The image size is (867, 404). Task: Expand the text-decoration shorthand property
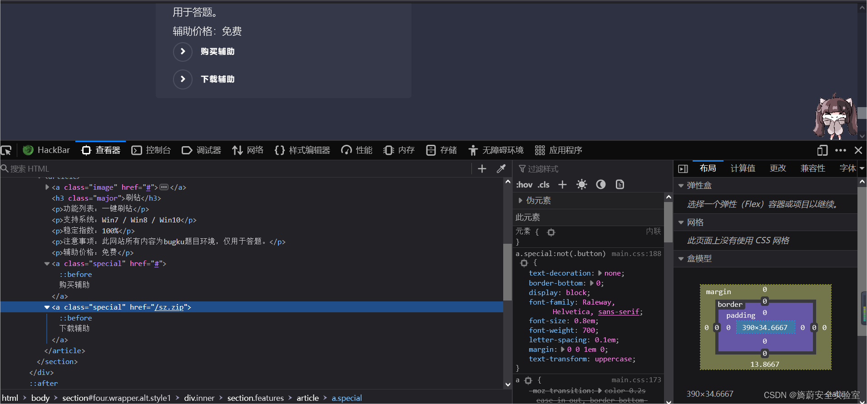(600, 273)
